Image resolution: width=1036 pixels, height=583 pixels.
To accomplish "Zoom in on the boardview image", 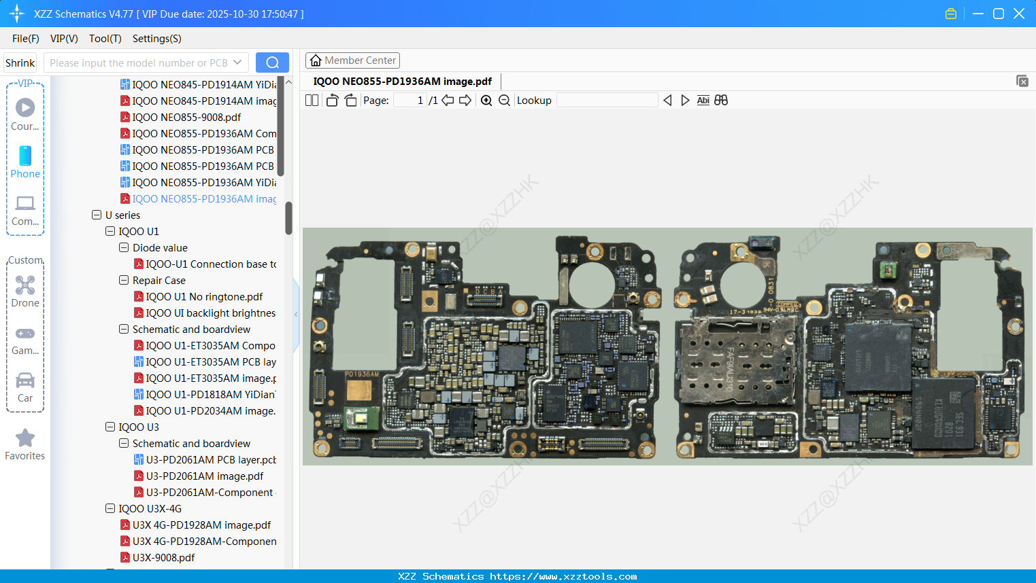I will [486, 100].
